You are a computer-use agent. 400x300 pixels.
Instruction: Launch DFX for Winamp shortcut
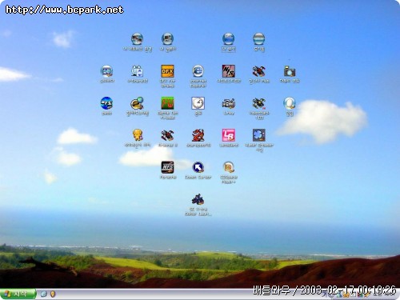pos(167,71)
